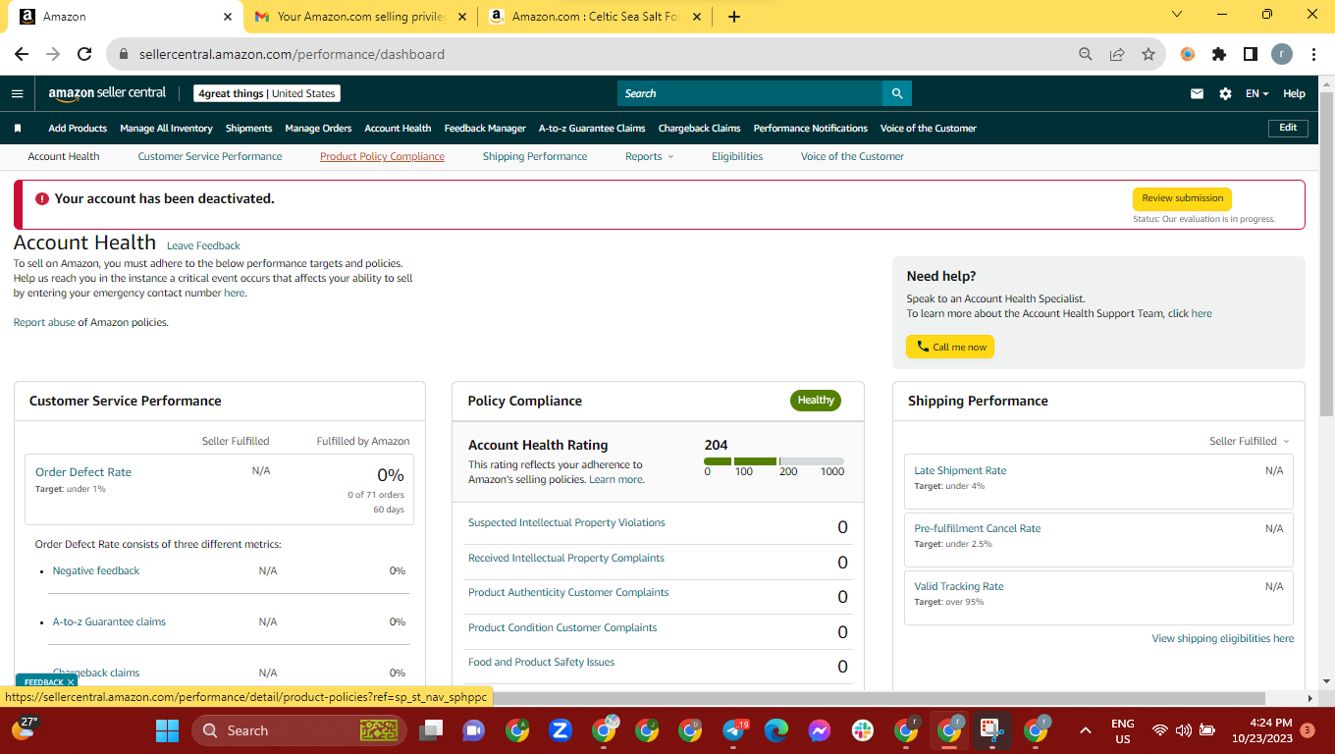This screenshot has width=1335, height=754.
Task: Open the Seller Central messages envelope icon
Action: [x=1197, y=94]
